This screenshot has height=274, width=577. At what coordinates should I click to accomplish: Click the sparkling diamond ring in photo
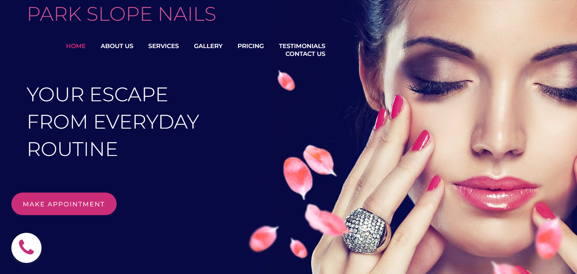tap(367, 231)
